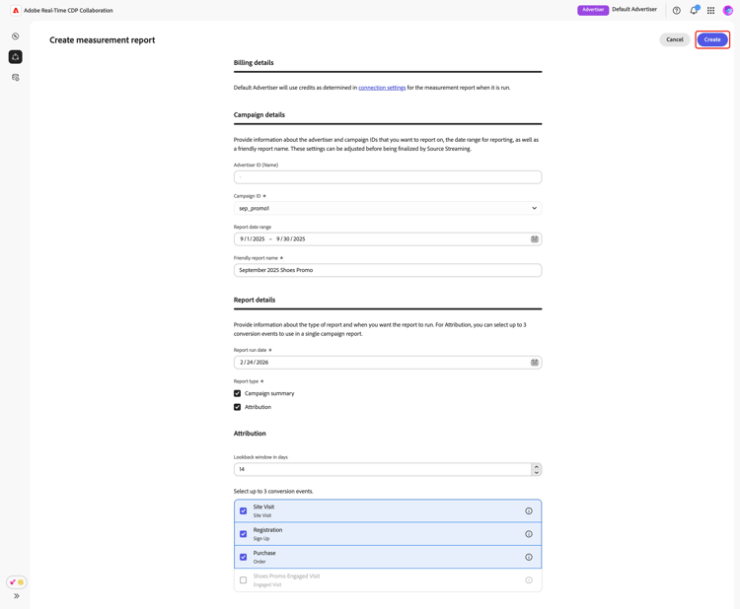740x609 pixels.
Task: Increase lookback window days with stepper
Action: (x=537, y=466)
